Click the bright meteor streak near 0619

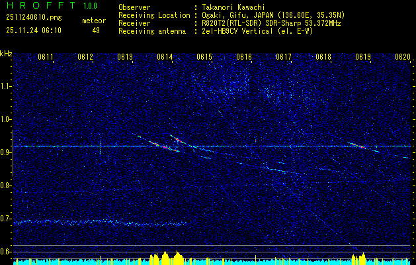(x=357, y=145)
